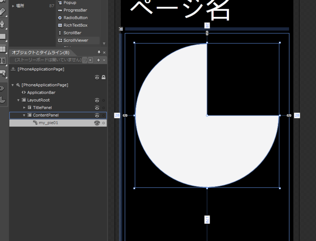
Task: Click the TitlePanel stack icon
Action: (29, 107)
